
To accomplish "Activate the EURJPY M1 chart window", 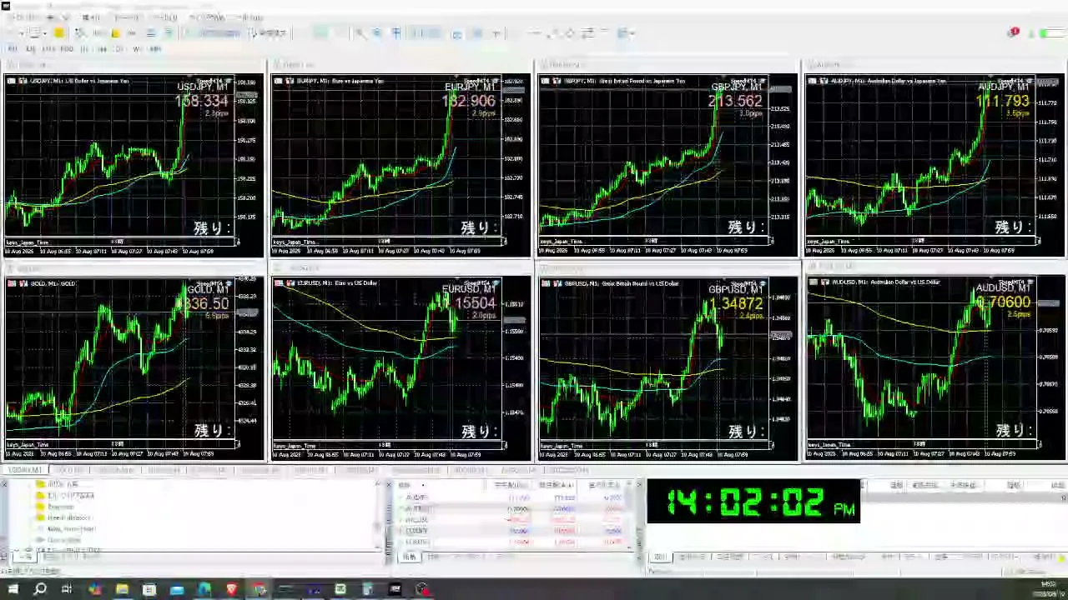I will [400, 158].
